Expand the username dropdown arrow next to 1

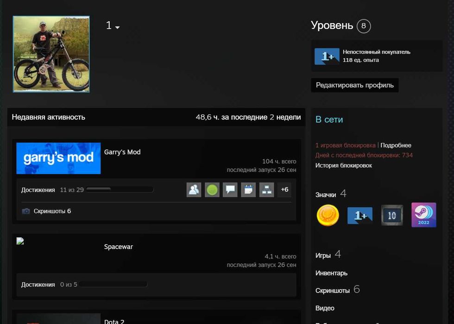click(x=117, y=27)
